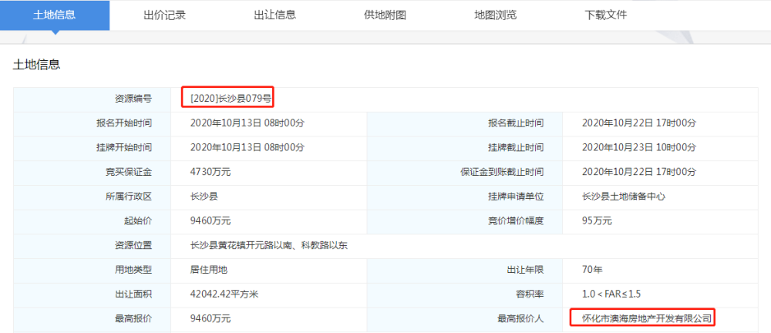Click the 出让年限 label cell
The height and width of the screenshot is (333, 771).
coord(465,271)
